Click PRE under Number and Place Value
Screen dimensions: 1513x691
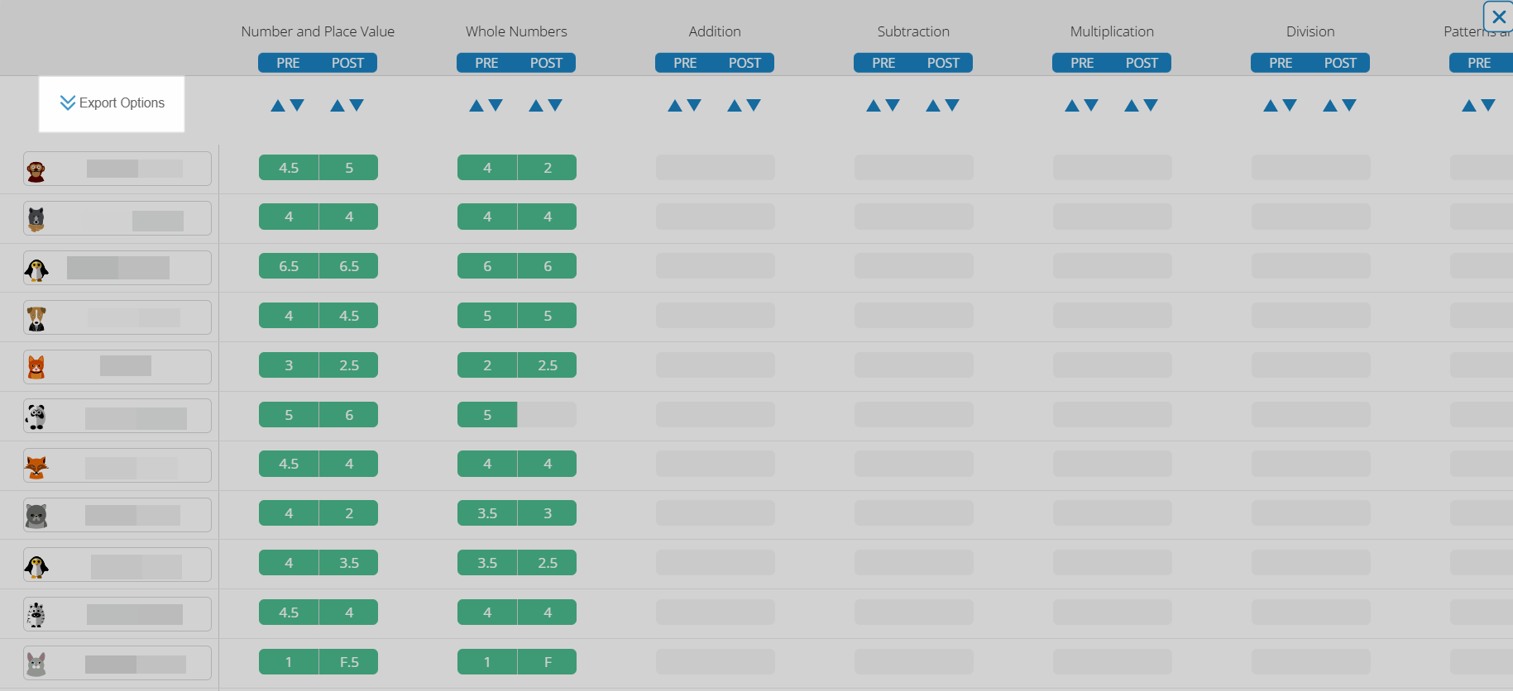point(288,63)
